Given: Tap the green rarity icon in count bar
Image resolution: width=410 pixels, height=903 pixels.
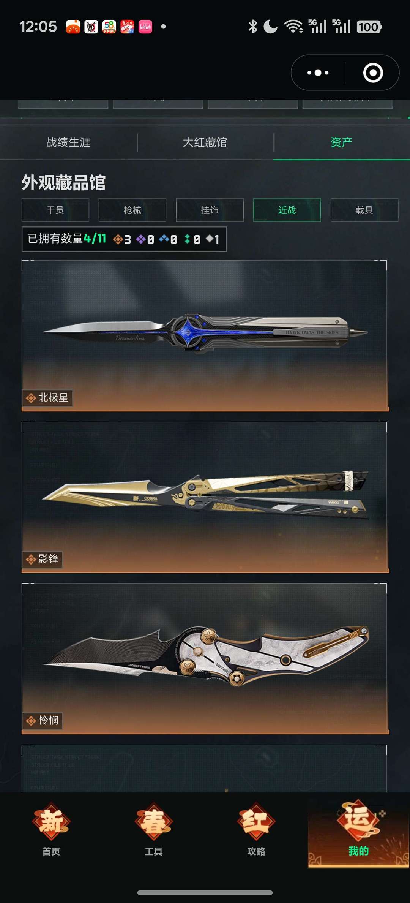Looking at the screenshot, I should (187, 239).
